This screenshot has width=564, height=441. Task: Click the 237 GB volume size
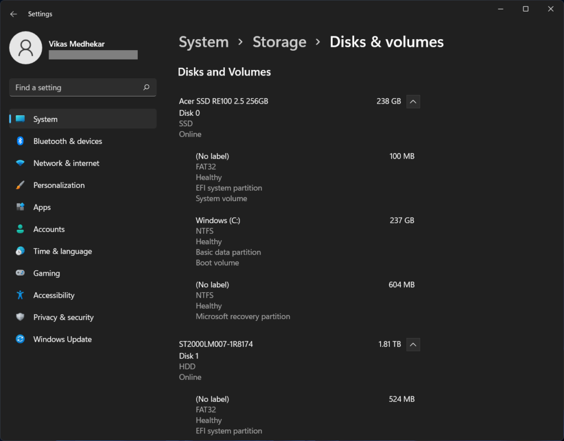click(402, 220)
